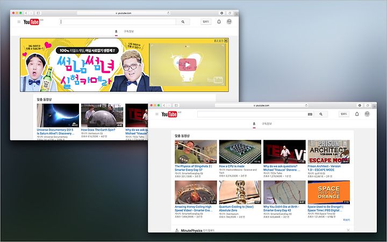Image resolution: width=387 pixels, height=242 pixels.
Task: Play the banner ad video
Action: coord(188,65)
